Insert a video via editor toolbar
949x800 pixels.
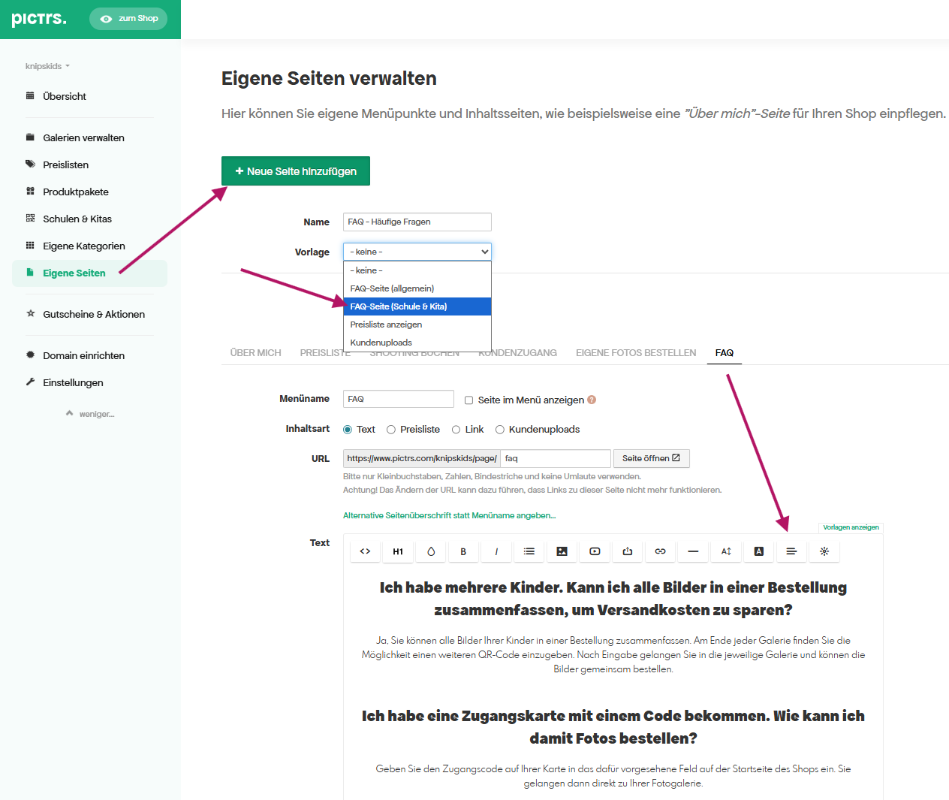[x=595, y=551]
